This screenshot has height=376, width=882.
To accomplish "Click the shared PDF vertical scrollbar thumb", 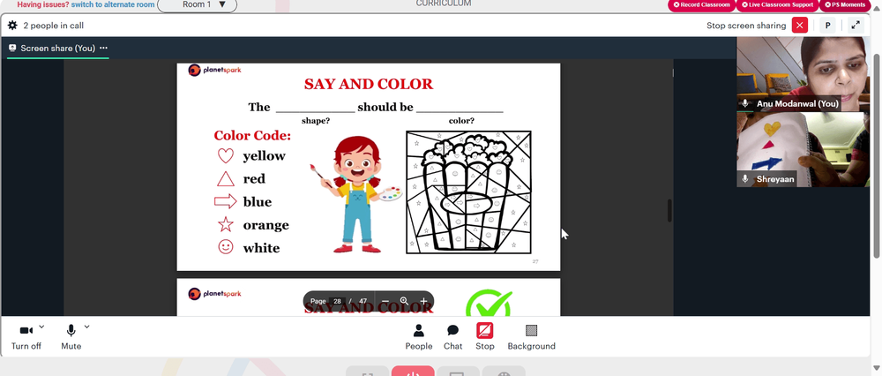I will click(669, 211).
